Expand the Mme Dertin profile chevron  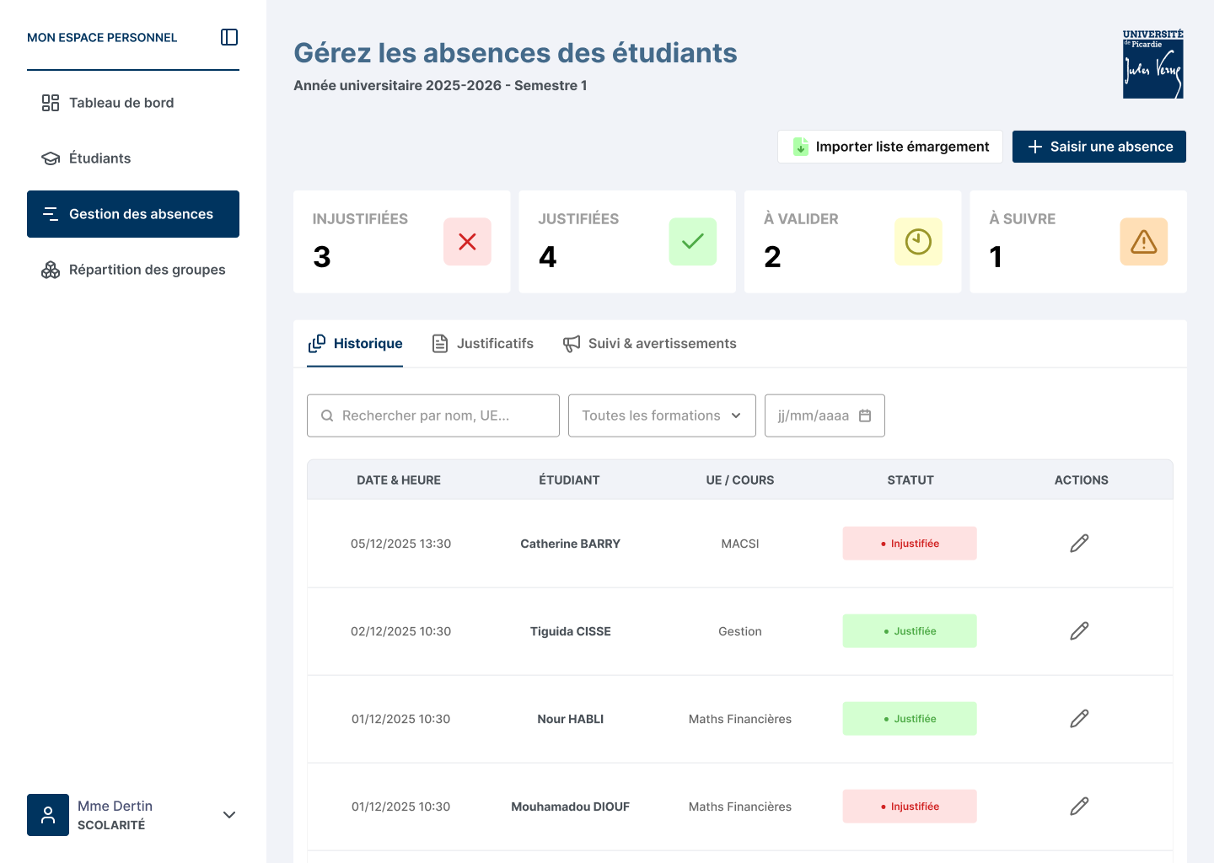228,815
